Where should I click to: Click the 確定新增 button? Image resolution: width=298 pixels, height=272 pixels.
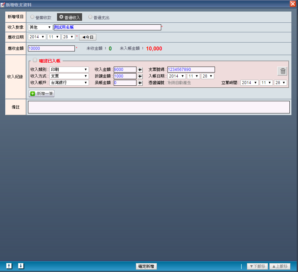click(x=146, y=266)
